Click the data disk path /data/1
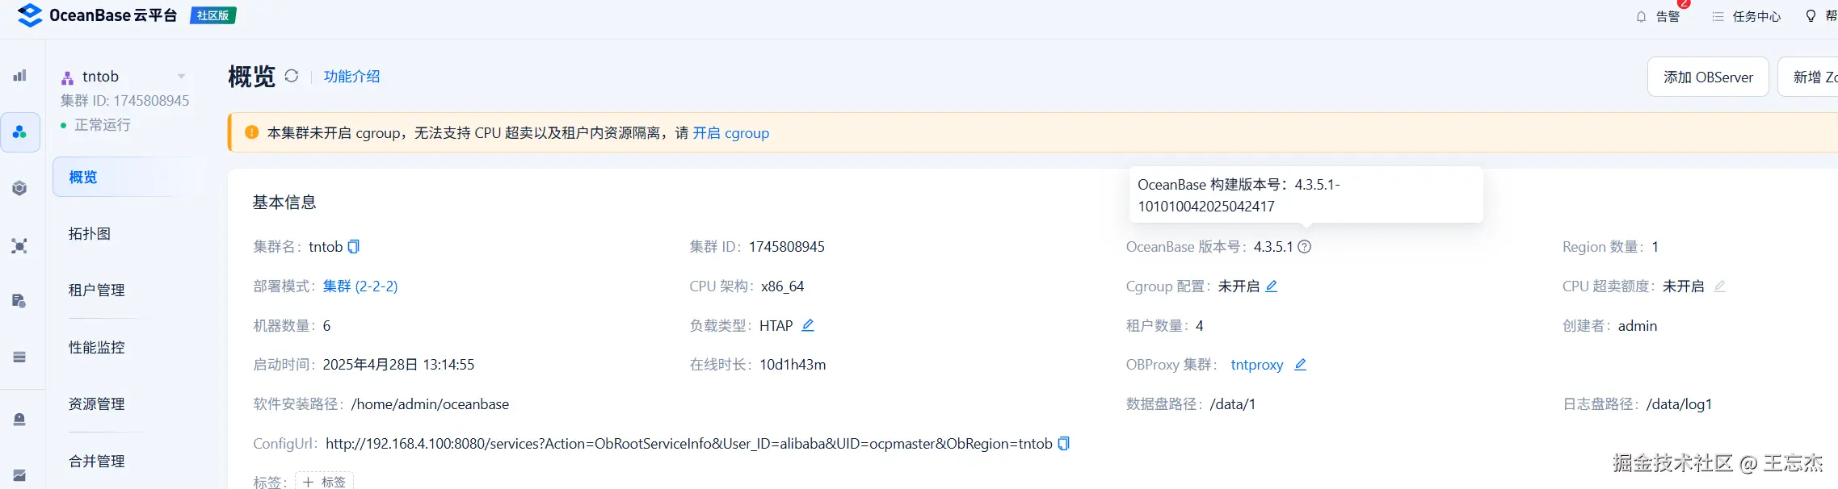This screenshot has height=489, width=1838. (1232, 403)
